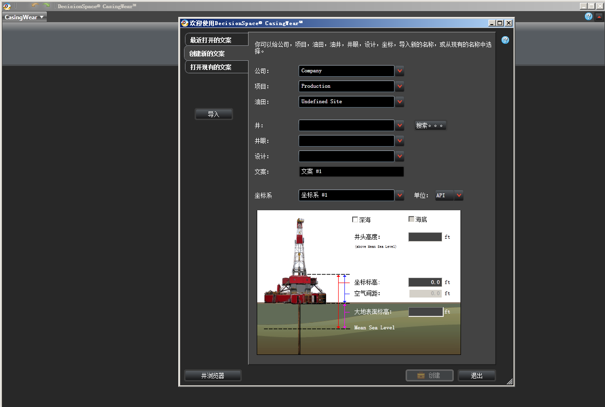Click the 坐标标高 value field
605x407 pixels.
pos(425,282)
